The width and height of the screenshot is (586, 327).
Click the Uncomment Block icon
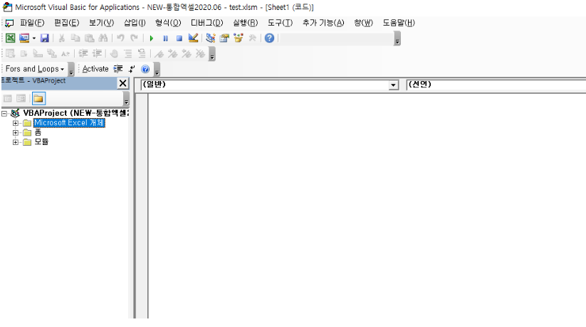(142, 54)
